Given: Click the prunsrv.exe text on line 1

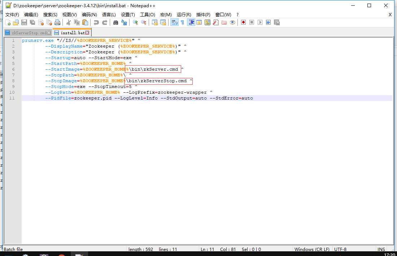Looking at the screenshot, I should pyautogui.click(x=38, y=40).
